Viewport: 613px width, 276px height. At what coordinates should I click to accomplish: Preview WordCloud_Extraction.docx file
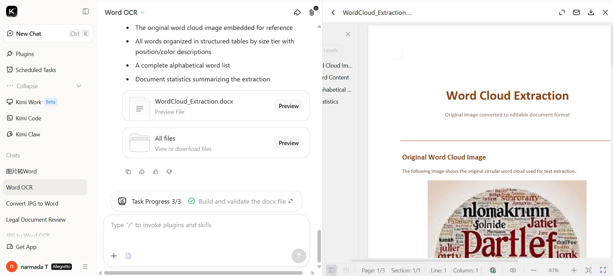288,106
